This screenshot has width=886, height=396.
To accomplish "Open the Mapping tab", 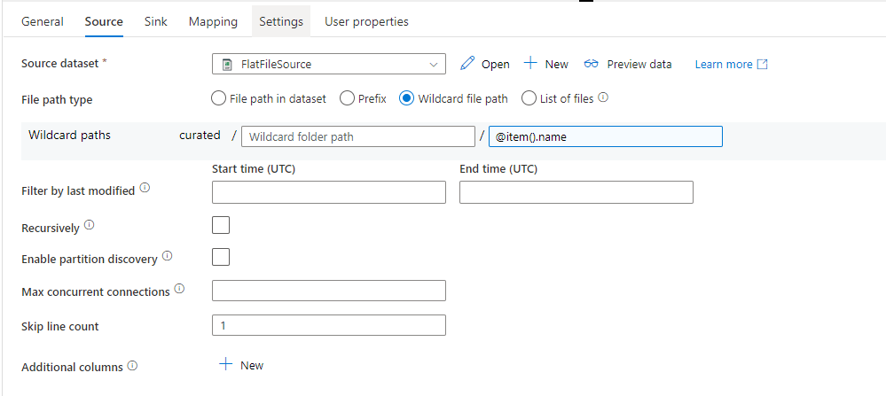I will pyautogui.click(x=213, y=21).
